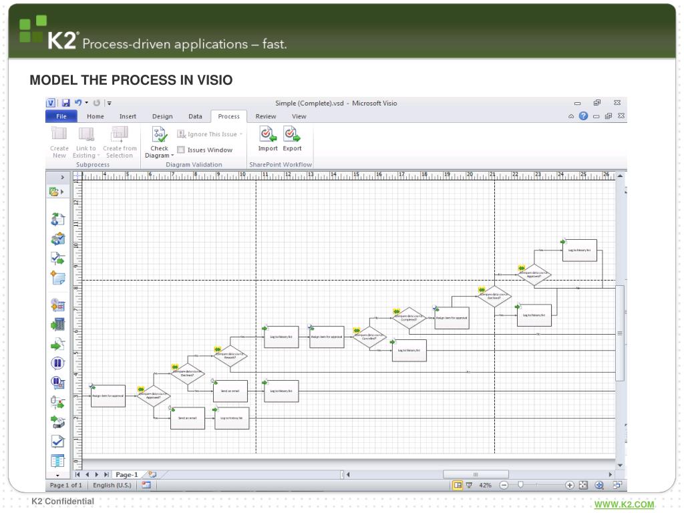The image size is (684, 513).
Task: Change language via English (U.S.) status item
Action: (x=112, y=485)
